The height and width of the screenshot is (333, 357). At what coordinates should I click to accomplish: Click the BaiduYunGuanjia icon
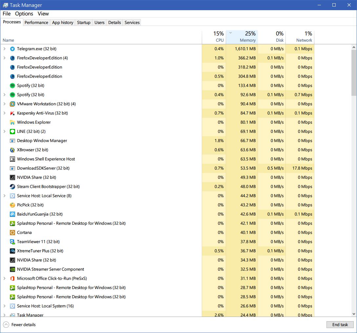pos(12,214)
